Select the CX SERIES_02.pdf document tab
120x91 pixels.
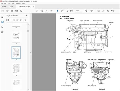point(26,7)
